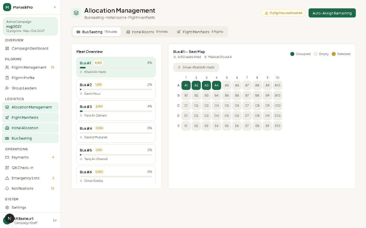Click the Empty legend swatch
The width and height of the screenshot is (366, 228).
pyautogui.click(x=316, y=54)
